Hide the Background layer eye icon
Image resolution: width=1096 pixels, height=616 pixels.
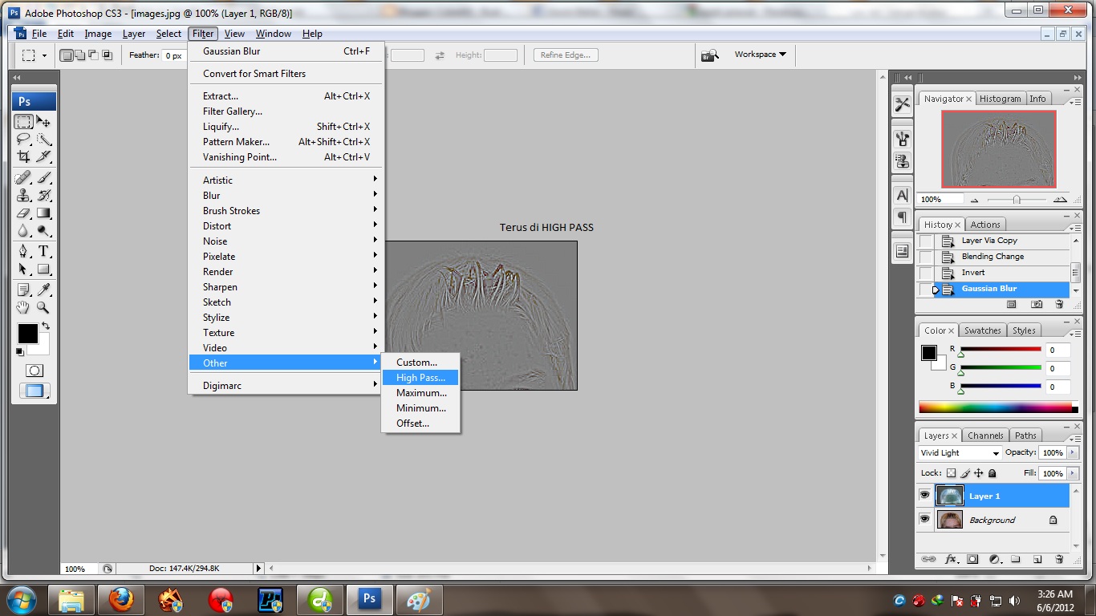(x=925, y=520)
